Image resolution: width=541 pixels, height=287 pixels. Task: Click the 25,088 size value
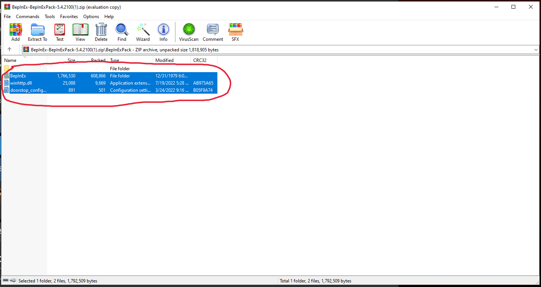pos(69,83)
